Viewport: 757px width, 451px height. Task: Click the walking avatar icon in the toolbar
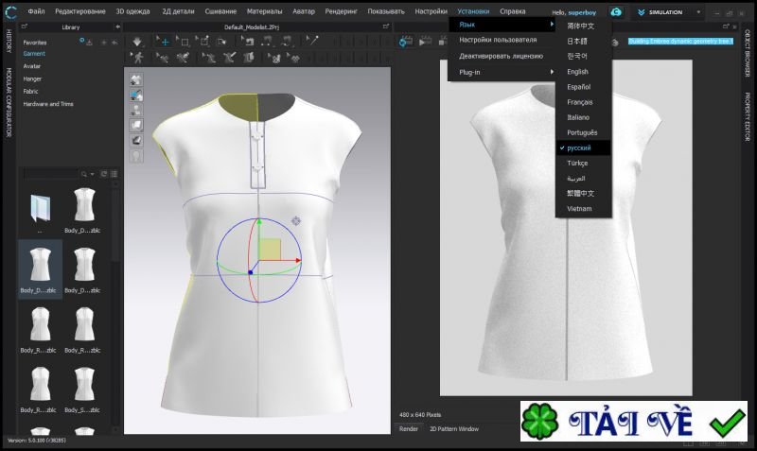139,58
